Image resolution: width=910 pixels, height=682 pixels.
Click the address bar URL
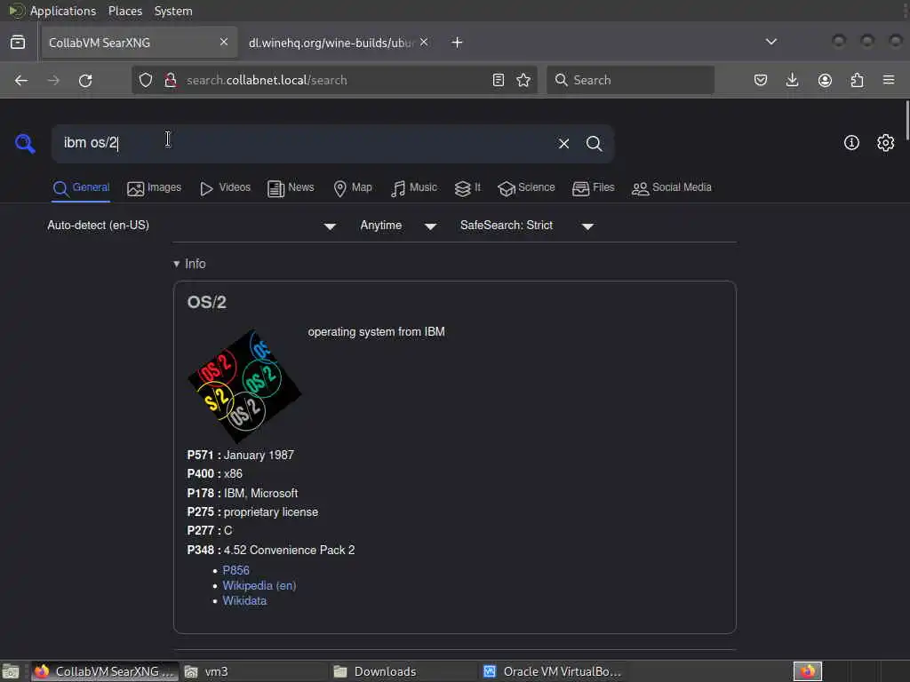(x=267, y=80)
